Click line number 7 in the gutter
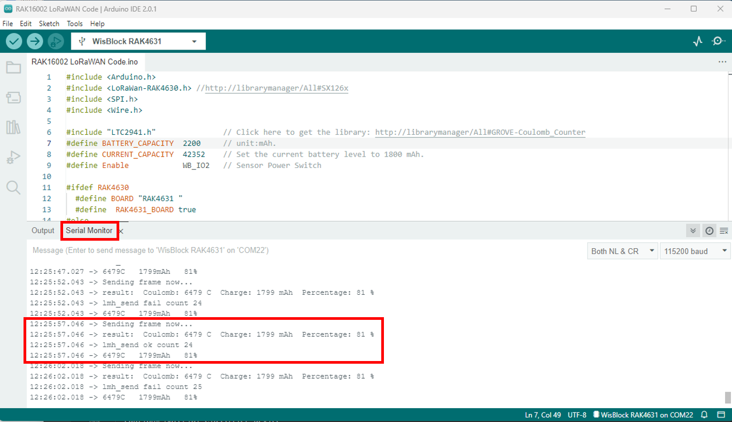Image resolution: width=732 pixels, height=422 pixels. [x=49, y=143]
